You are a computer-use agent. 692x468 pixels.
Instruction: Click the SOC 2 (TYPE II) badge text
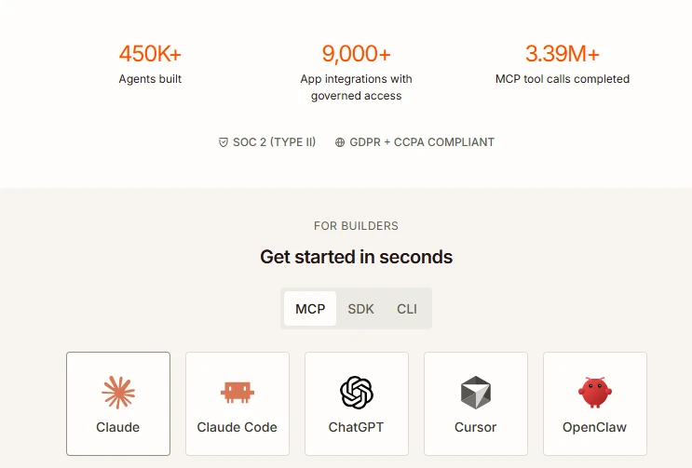point(275,142)
